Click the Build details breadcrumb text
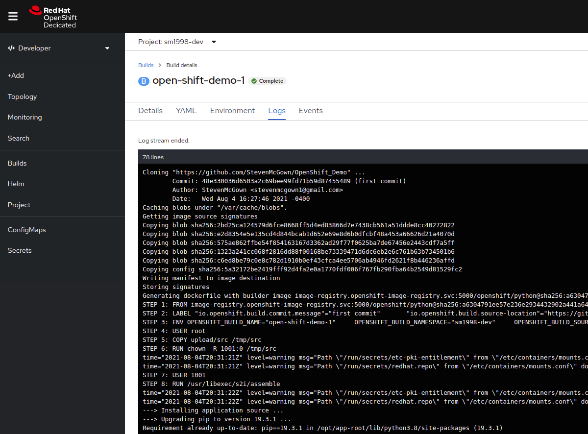The height and width of the screenshot is (434, 588). click(182, 65)
